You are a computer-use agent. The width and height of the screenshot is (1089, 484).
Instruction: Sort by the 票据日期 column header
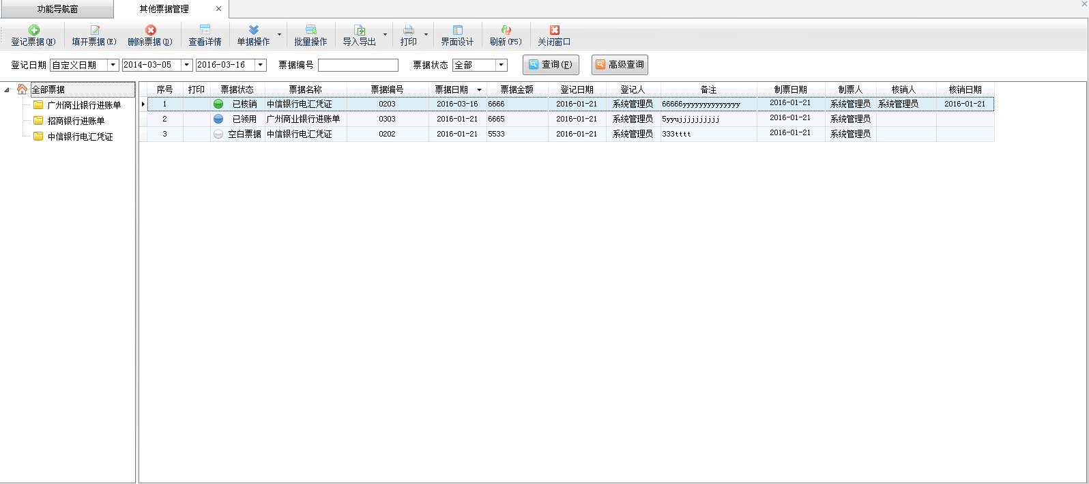[x=452, y=90]
